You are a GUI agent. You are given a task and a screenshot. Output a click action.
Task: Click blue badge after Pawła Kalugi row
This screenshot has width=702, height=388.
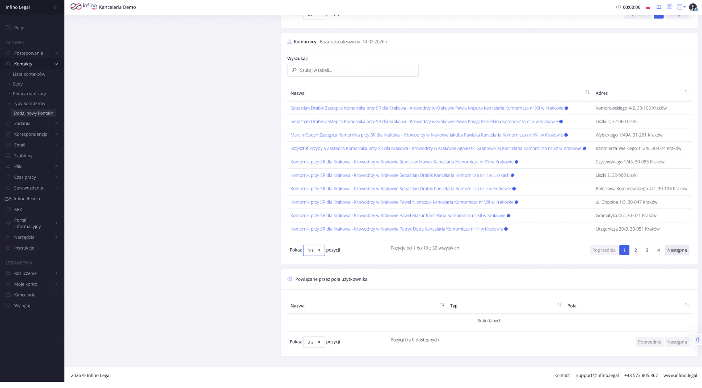(x=561, y=122)
